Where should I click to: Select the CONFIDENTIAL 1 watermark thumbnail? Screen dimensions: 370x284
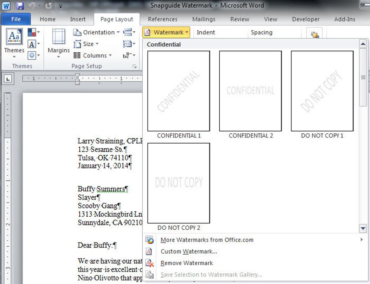coord(179,91)
